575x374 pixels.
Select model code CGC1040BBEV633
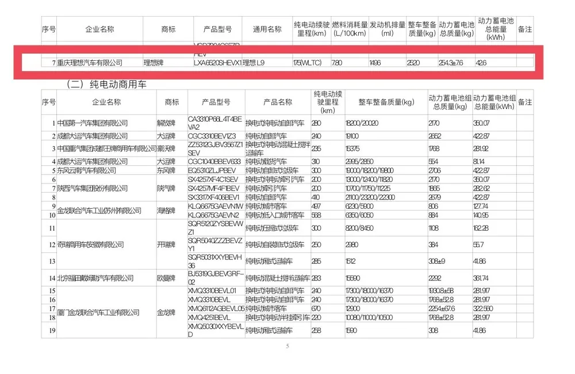[214, 162]
